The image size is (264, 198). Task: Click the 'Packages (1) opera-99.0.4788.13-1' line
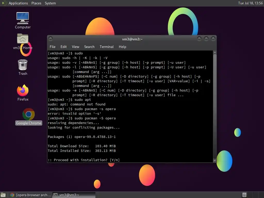click(x=82, y=137)
